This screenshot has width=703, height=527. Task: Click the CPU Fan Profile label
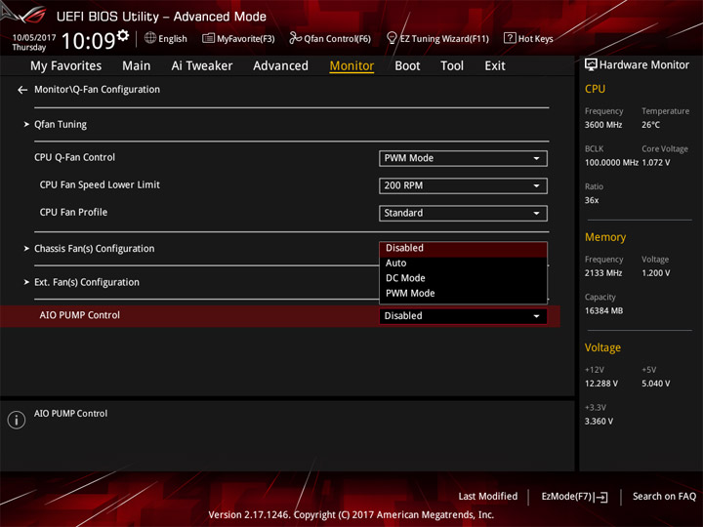coord(73,212)
